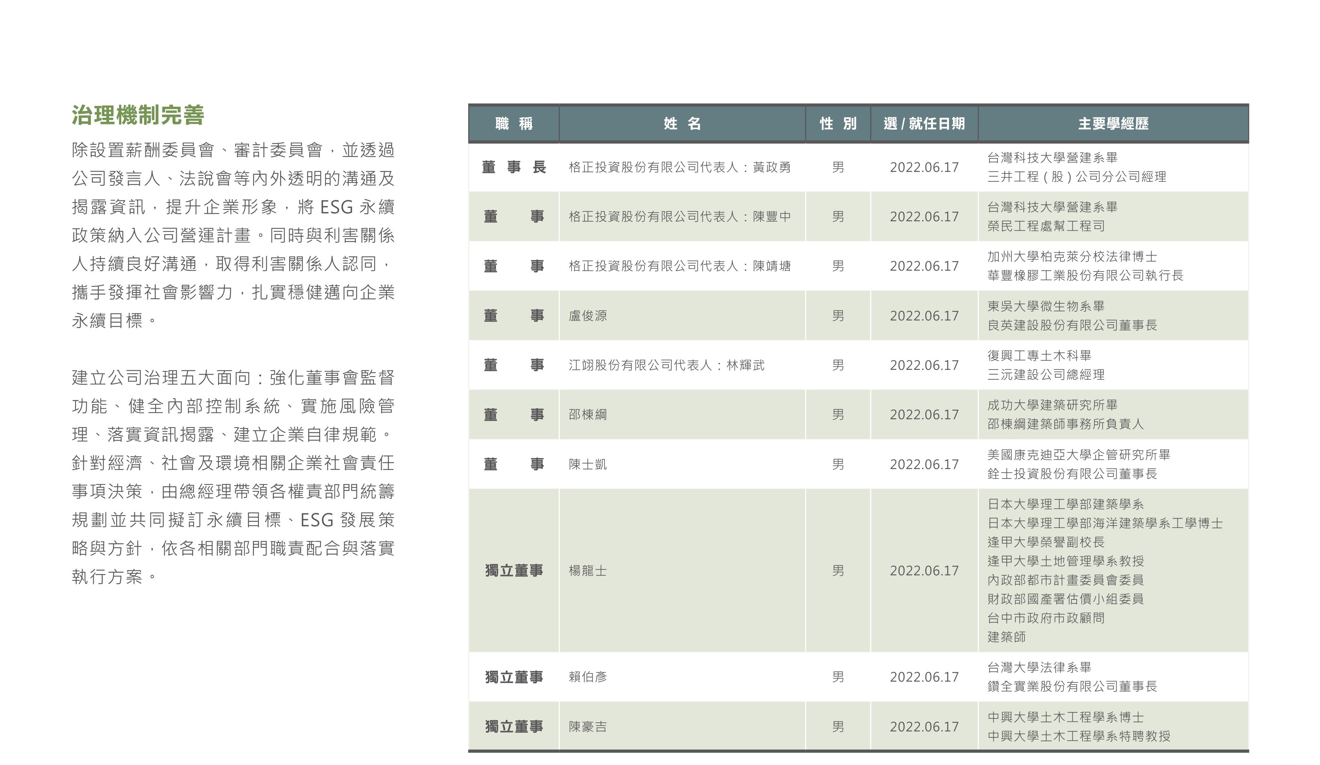The width and height of the screenshot is (1320, 765).
Task: Click the 主要學經歷 column header
Action: 1113,124
